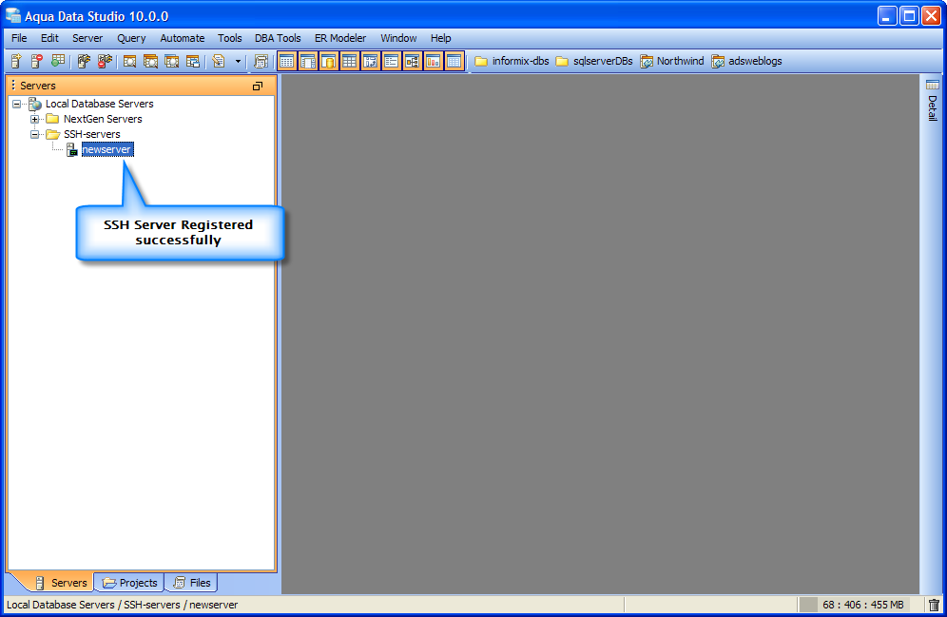Click status bar path Local Database Servers / SSH-servers / newserver

pyautogui.click(x=122, y=605)
